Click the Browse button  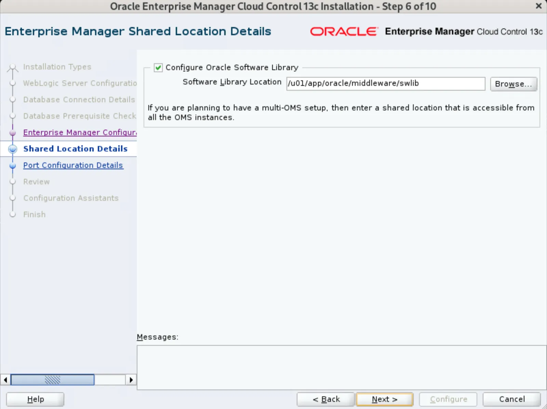513,84
